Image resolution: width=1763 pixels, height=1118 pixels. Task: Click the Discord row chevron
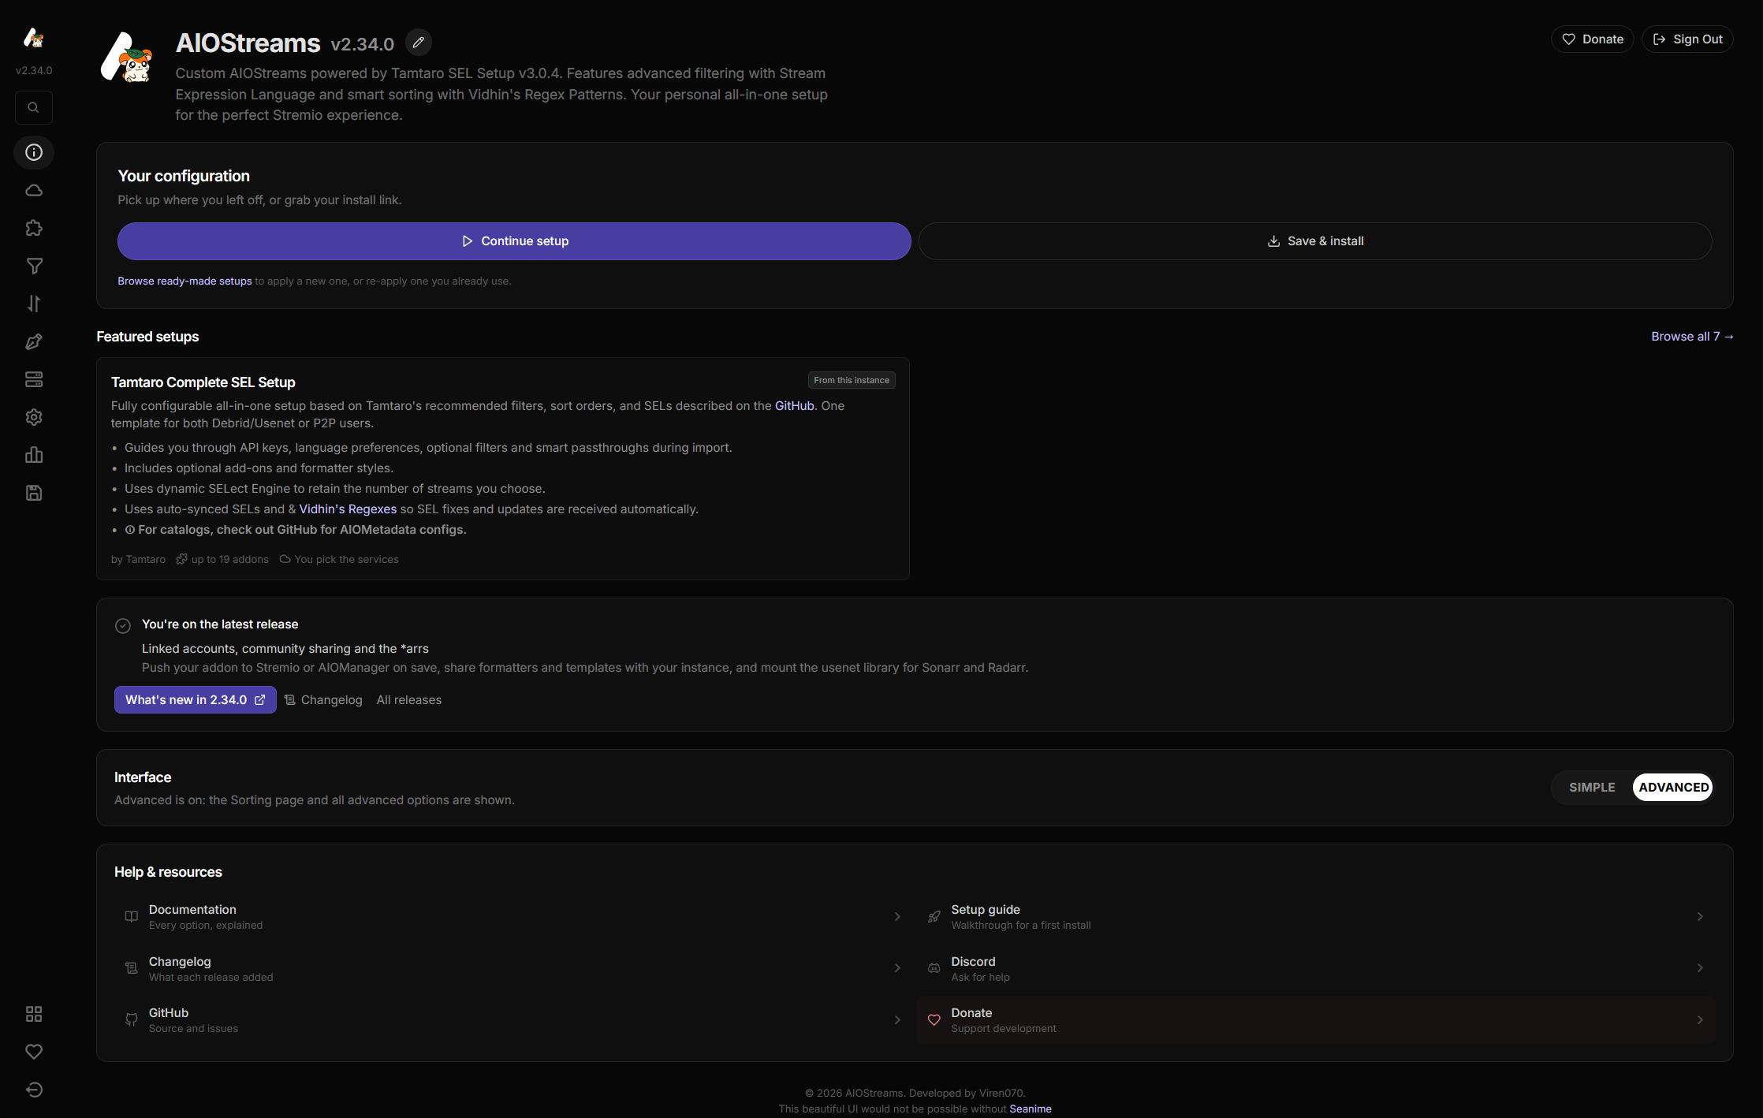tap(1700, 968)
